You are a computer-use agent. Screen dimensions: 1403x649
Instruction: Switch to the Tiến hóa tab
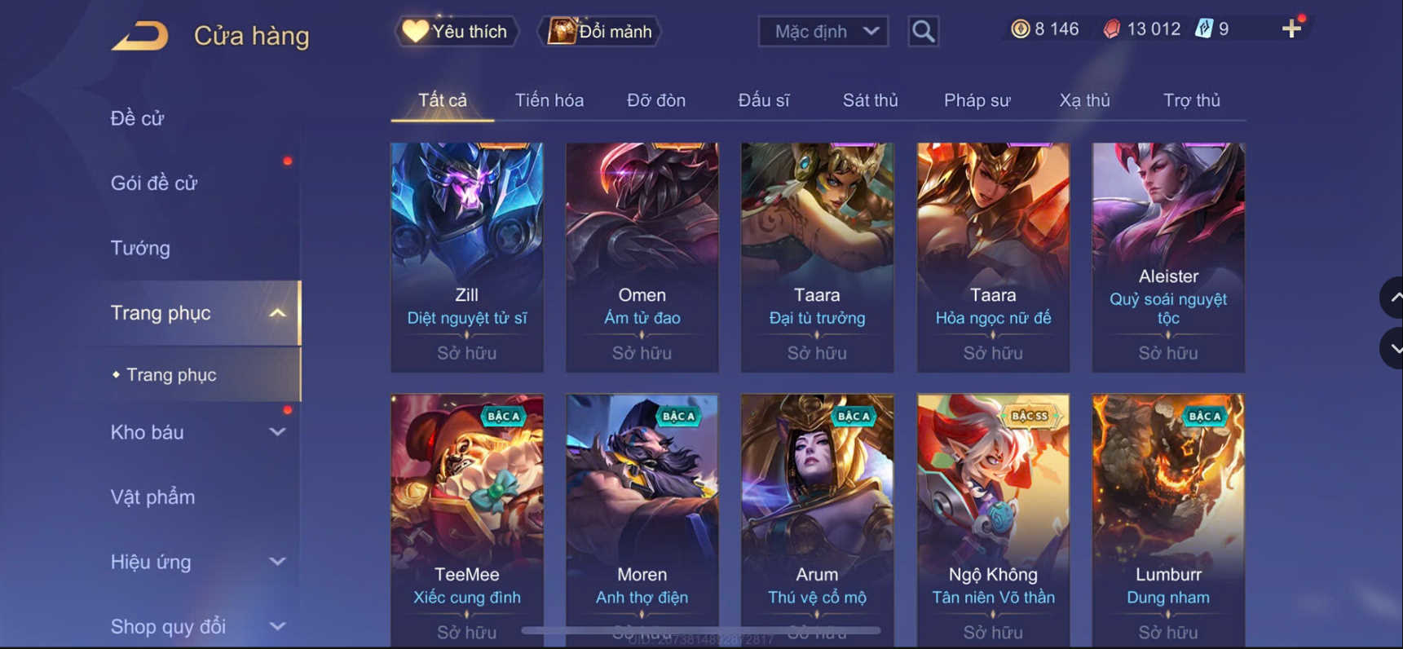(549, 100)
